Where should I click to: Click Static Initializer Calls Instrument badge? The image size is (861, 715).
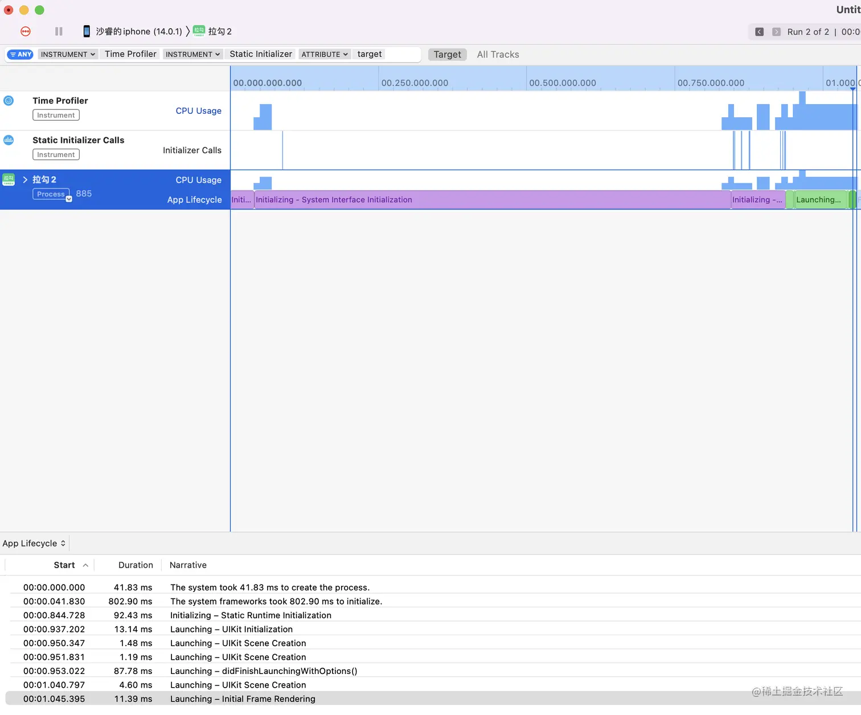56,154
